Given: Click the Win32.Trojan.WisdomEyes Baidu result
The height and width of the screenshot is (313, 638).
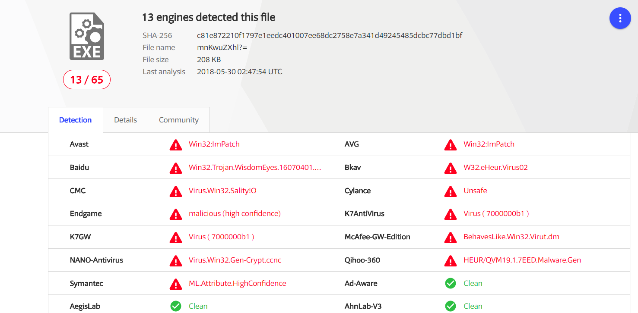Looking at the screenshot, I should tap(255, 167).
